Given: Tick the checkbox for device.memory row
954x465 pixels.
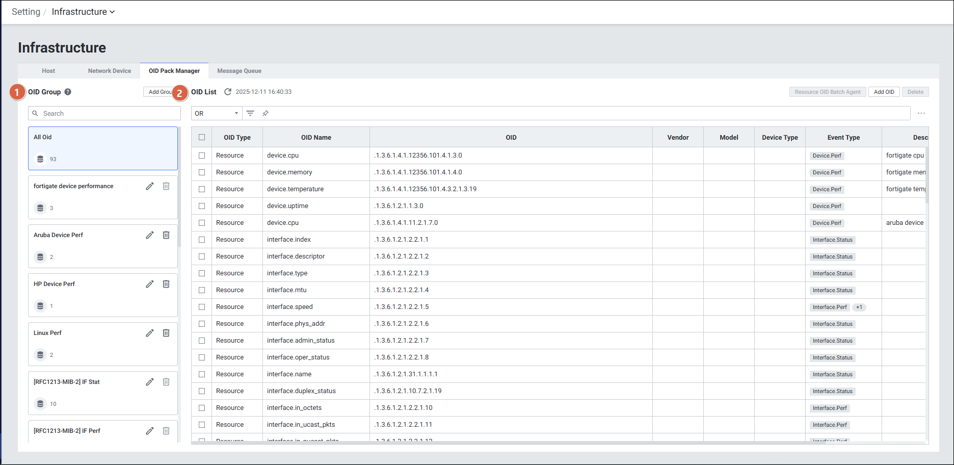Looking at the screenshot, I should [202, 172].
